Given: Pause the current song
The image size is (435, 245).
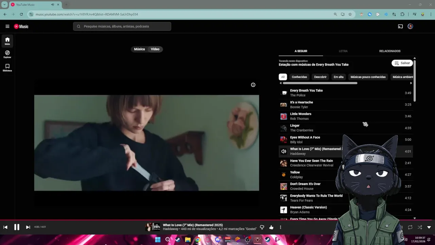Looking at the screenshot, I should pos(17,227).
